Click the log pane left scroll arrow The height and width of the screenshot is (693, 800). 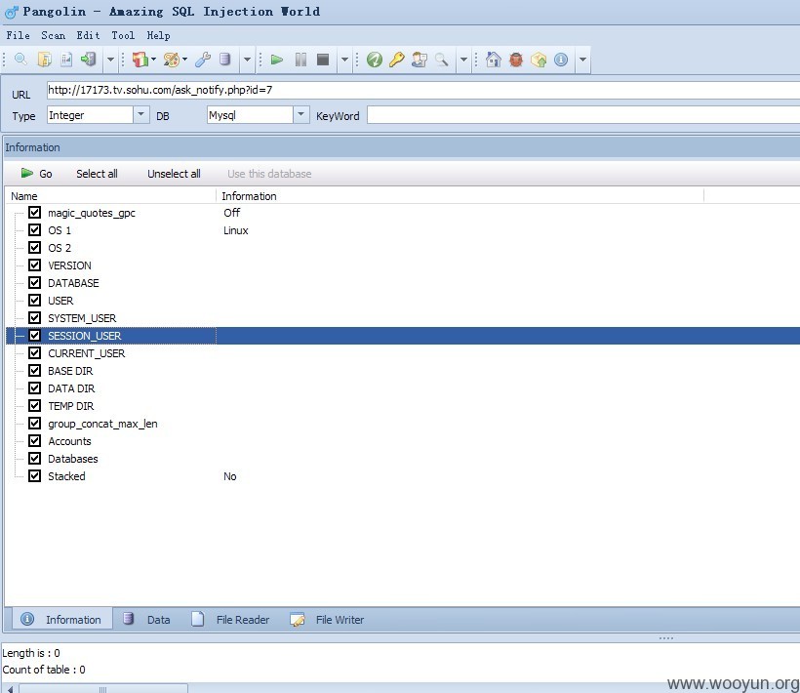click(x=10, y=689)
